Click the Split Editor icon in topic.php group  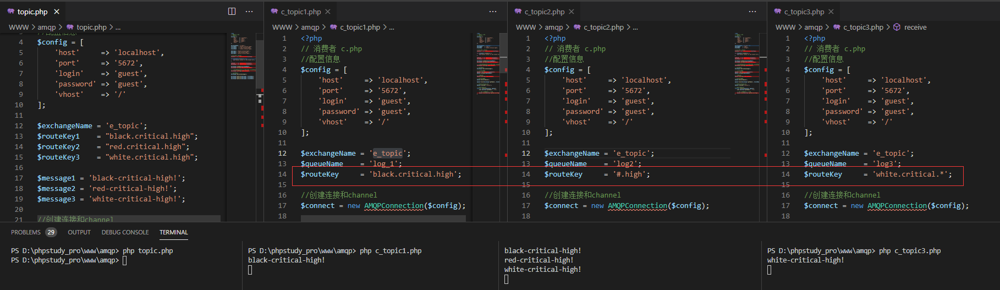(232, 12)
